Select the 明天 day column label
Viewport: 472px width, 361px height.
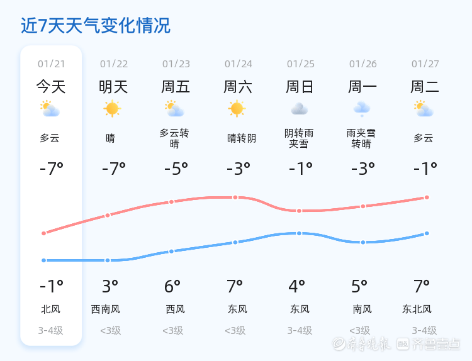tap(113, 87)
